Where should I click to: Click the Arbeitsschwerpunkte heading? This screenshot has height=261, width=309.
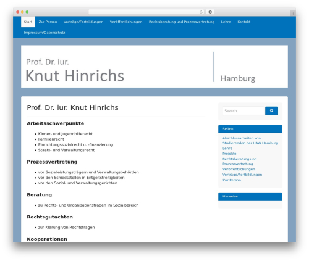point(56,123)
